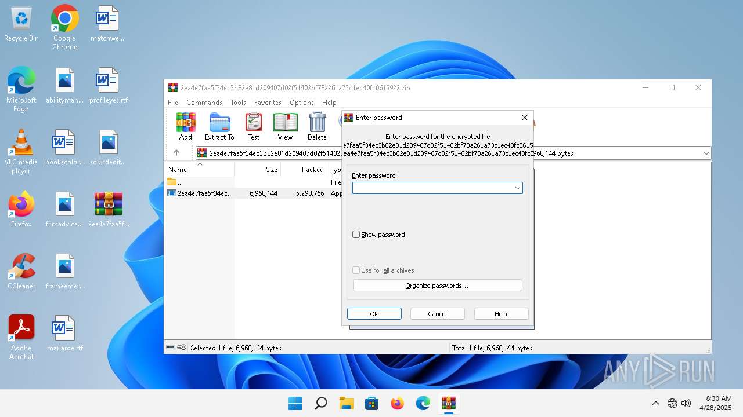Click the Test archive toolbar icon
The image size is (743, 417).
tap(254, 127)
